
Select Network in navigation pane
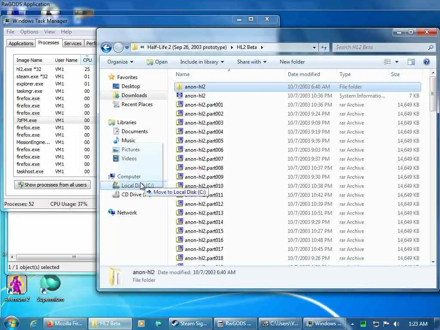click(x=127, y=212)
